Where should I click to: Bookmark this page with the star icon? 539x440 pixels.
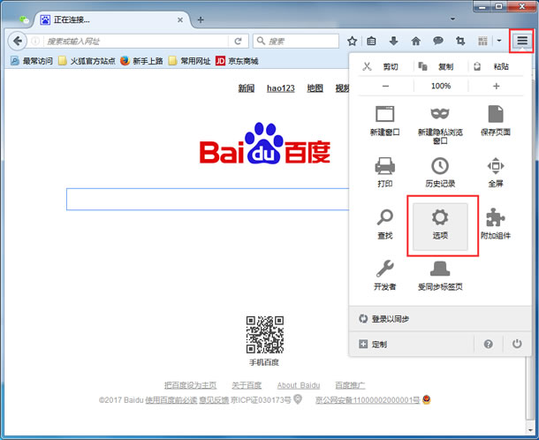pos(352,42)
